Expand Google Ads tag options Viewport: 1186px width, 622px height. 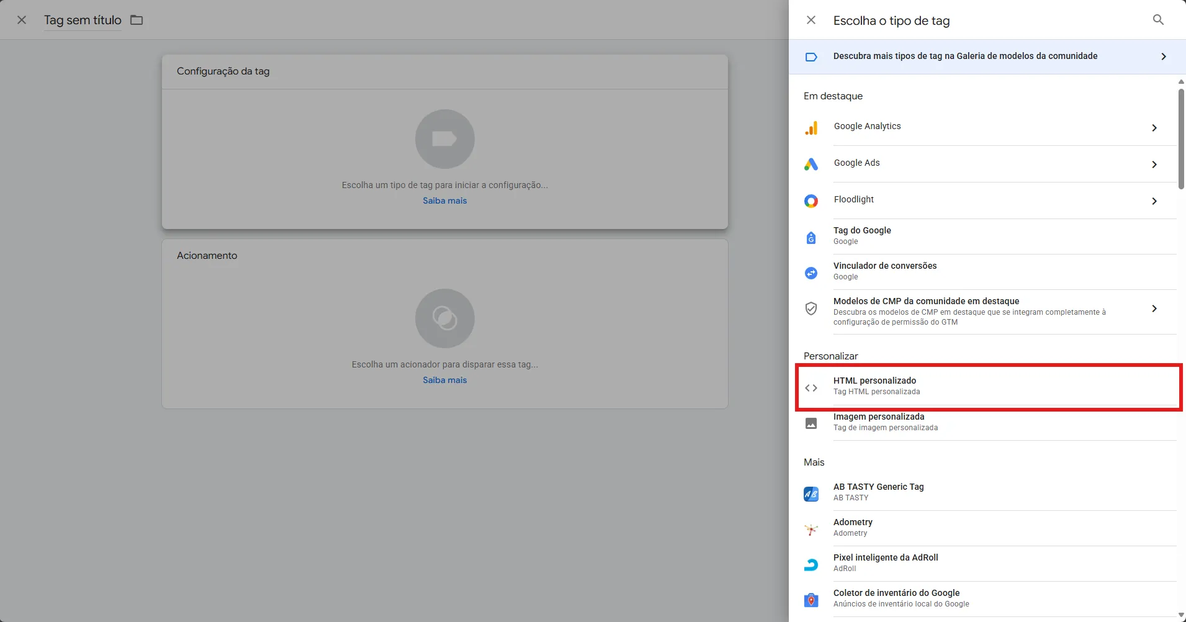(1154, 165)
